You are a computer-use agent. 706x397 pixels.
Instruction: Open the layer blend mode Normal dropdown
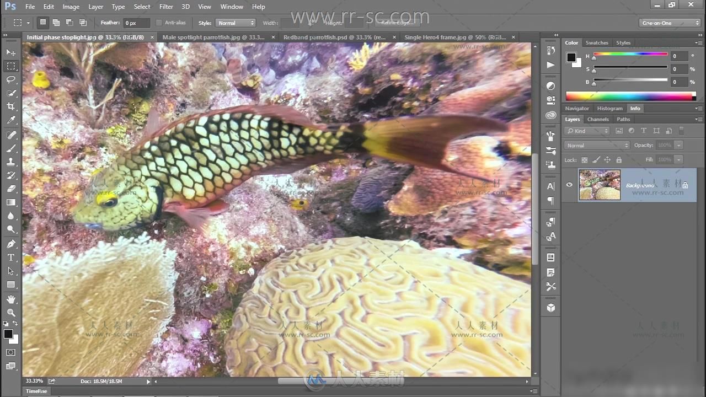click(597, 145)
